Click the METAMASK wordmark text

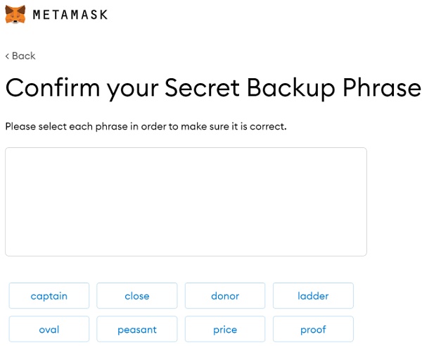click(70, 14)
